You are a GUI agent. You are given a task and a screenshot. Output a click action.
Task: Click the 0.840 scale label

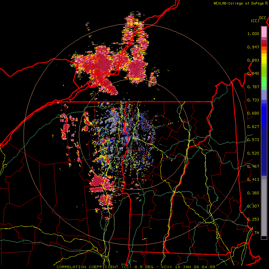[x=253, y=74]
